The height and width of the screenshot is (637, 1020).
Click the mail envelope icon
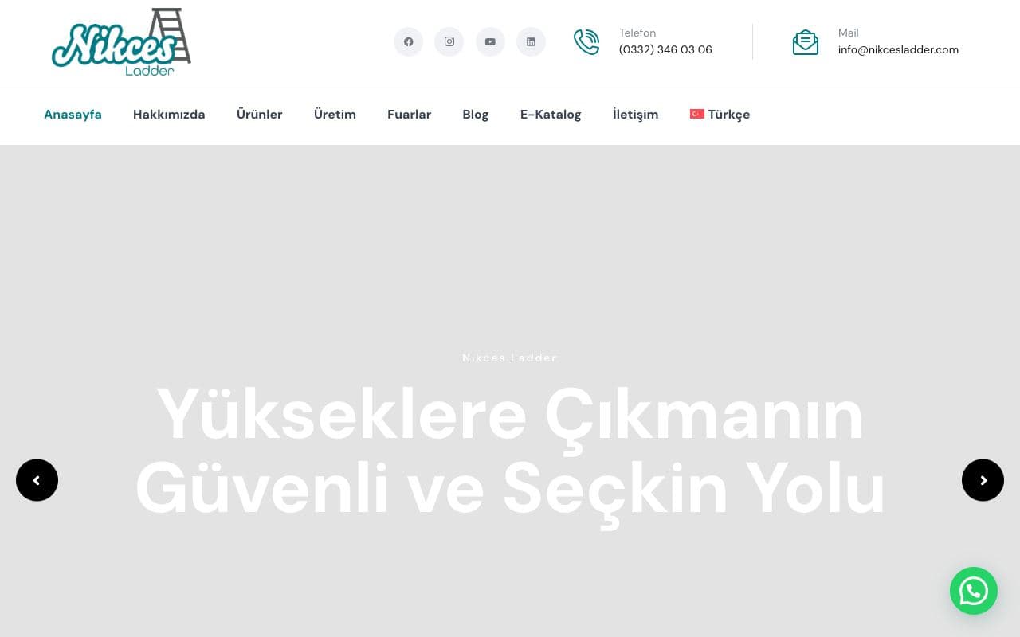(x=806, y=42)
